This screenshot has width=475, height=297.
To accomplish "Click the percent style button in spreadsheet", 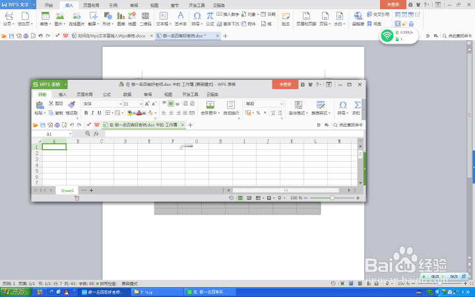I will pos(258,113).
